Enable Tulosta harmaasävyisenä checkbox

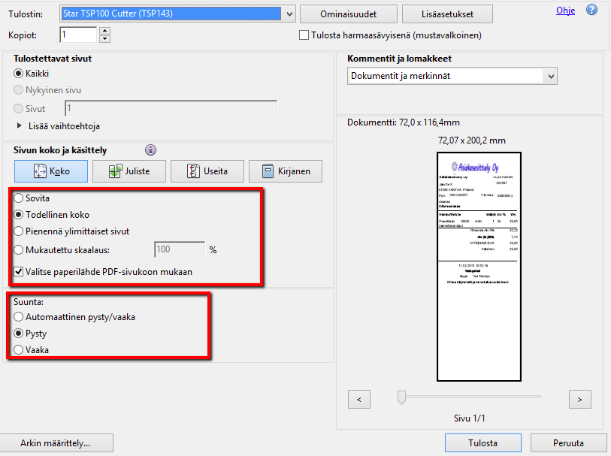coord(304,35)
